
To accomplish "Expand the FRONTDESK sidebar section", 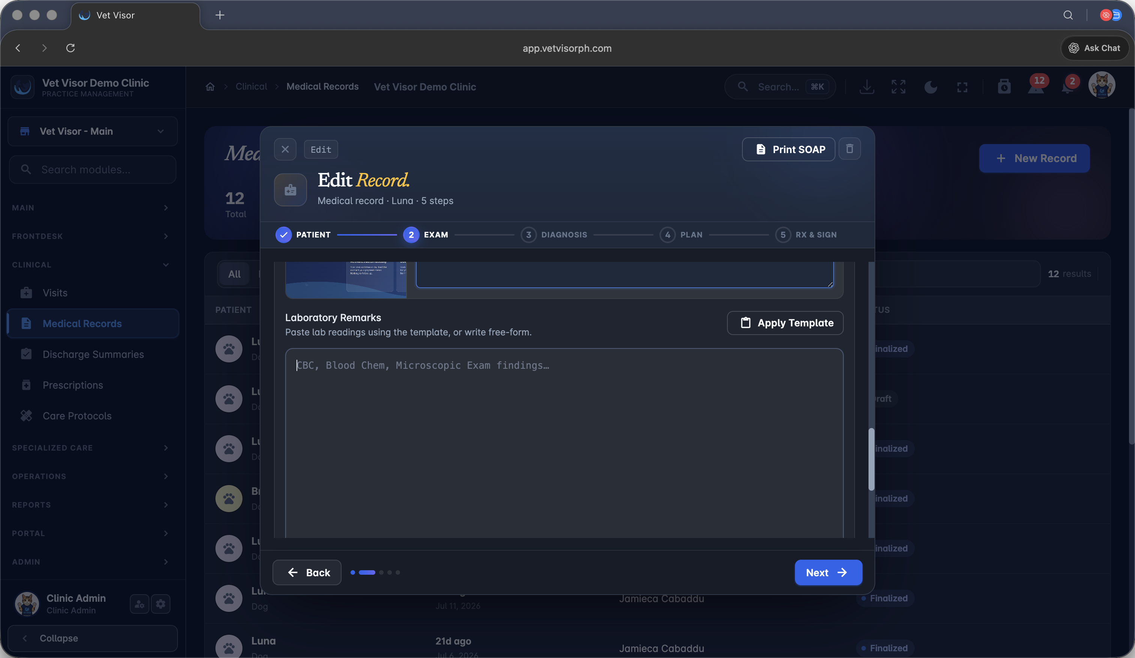I will point(90,236).
